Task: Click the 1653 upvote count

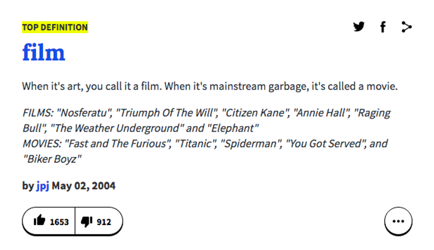Action: (59, 222)
